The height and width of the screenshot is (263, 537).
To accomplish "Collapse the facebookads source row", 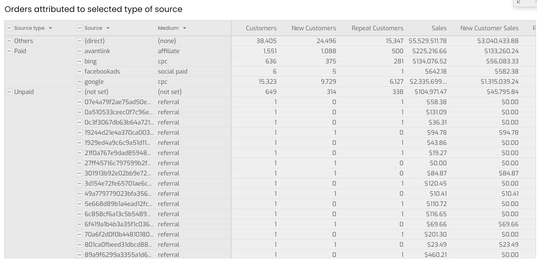I will (79, 71).
